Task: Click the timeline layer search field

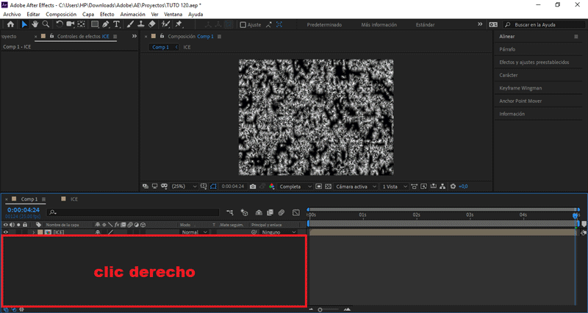Action: click(132, 212)
